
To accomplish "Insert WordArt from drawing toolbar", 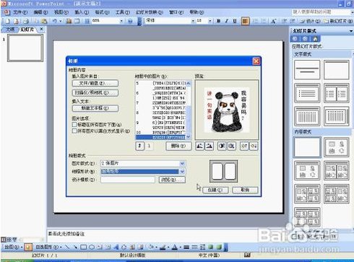I will [x=116, y=247].
